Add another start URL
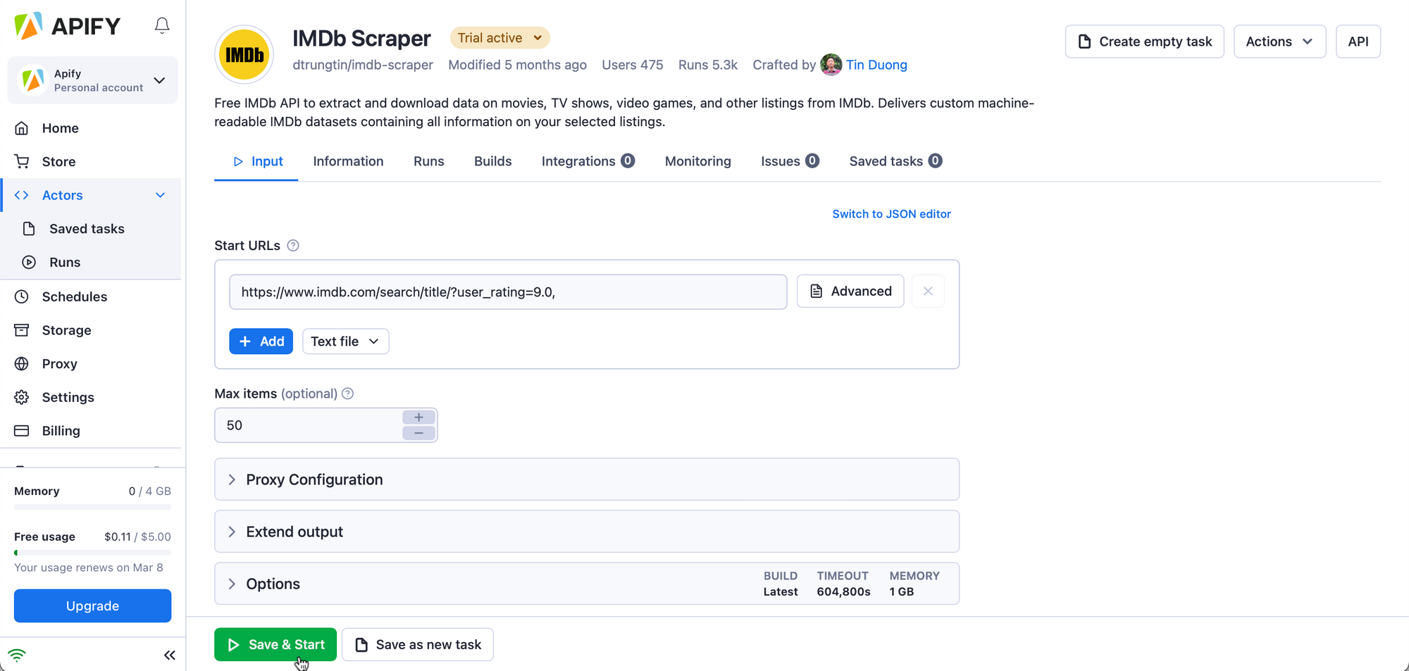1409x671 pixels. point(261,341)
